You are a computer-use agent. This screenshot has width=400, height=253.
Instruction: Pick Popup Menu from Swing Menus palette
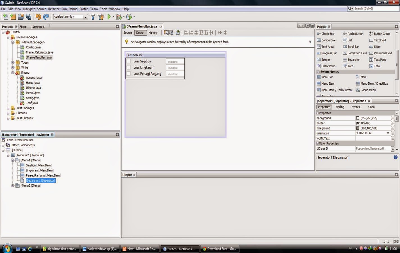point(366,90)
